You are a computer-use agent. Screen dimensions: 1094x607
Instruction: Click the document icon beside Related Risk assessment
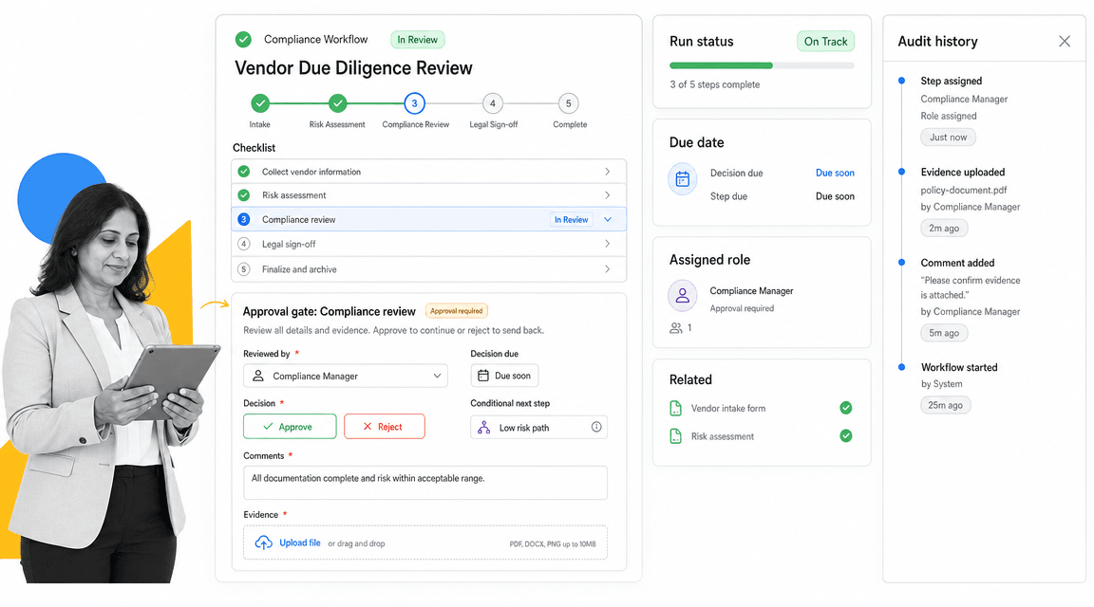(675, 436)
